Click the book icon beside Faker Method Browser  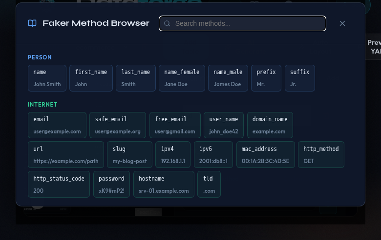coord(32,23)
